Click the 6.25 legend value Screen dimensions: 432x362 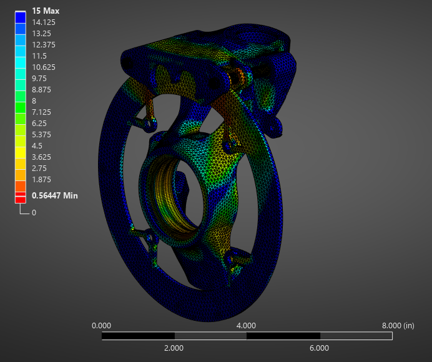[x=39, y=124]
